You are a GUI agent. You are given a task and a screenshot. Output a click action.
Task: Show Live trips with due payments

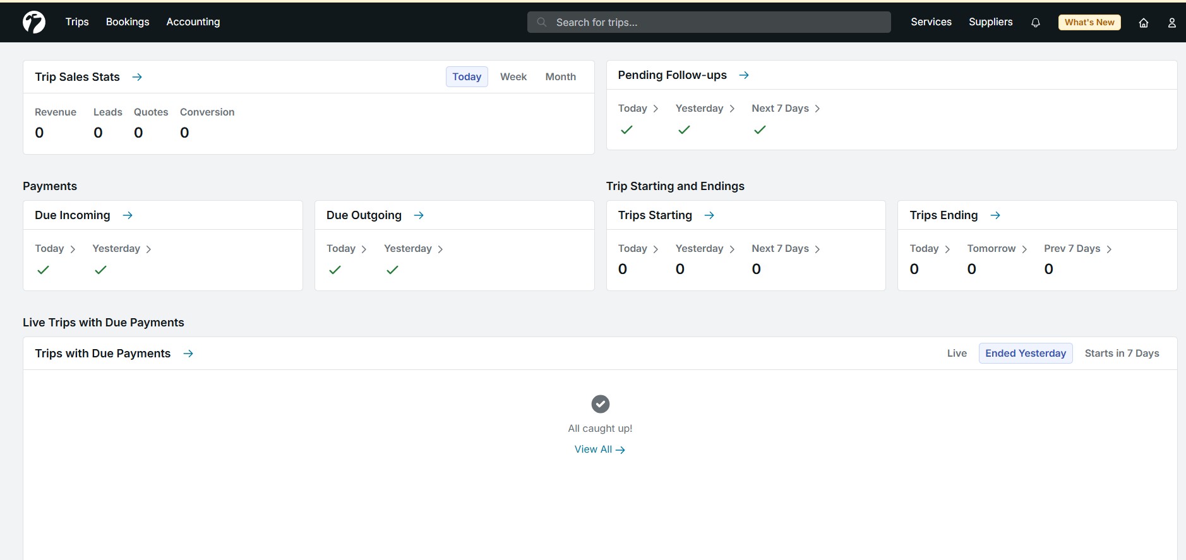point(957,354)
